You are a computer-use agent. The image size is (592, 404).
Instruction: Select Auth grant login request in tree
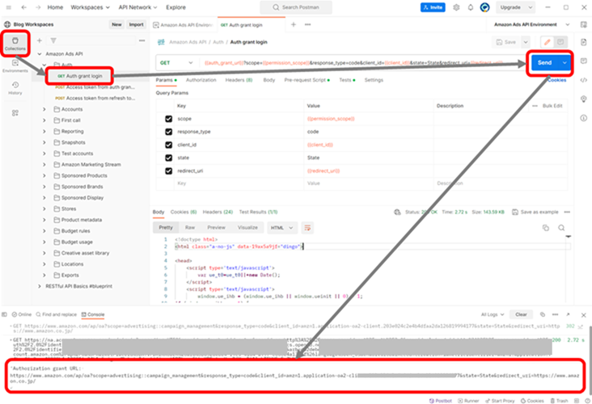coord(80,76)
